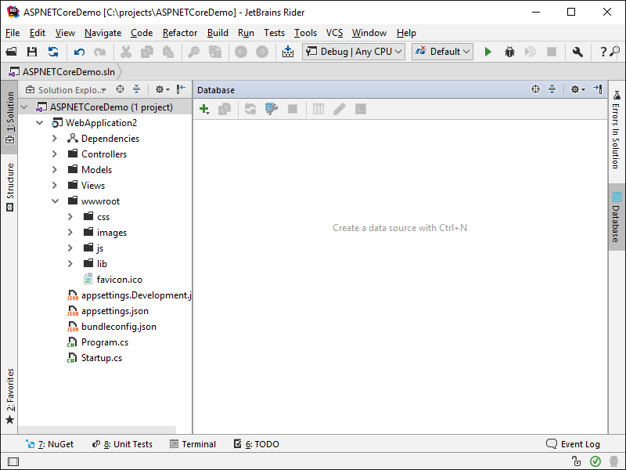Open Debug | Any CPU configuration dropdown
Image resolution: width=626 pixels, height=470 pixels.
point(354,52)
